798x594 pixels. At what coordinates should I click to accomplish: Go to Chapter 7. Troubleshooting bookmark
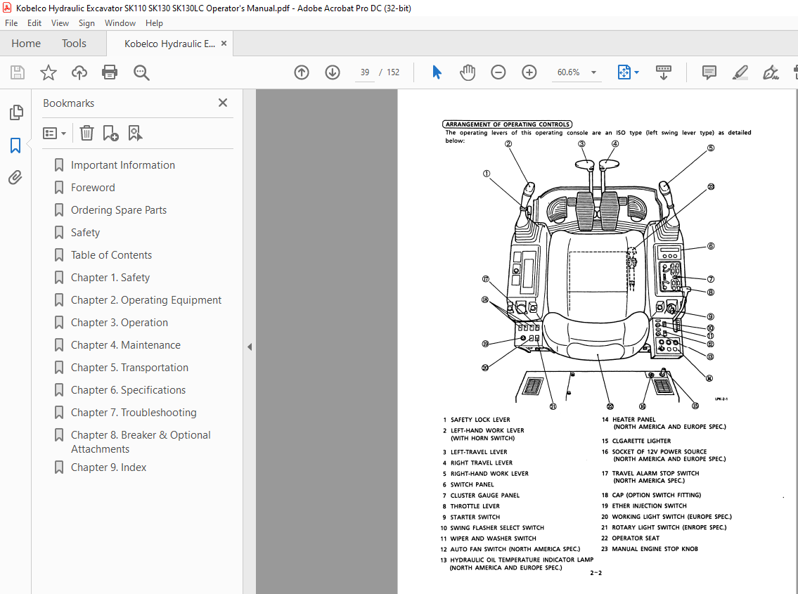[134, 413]
